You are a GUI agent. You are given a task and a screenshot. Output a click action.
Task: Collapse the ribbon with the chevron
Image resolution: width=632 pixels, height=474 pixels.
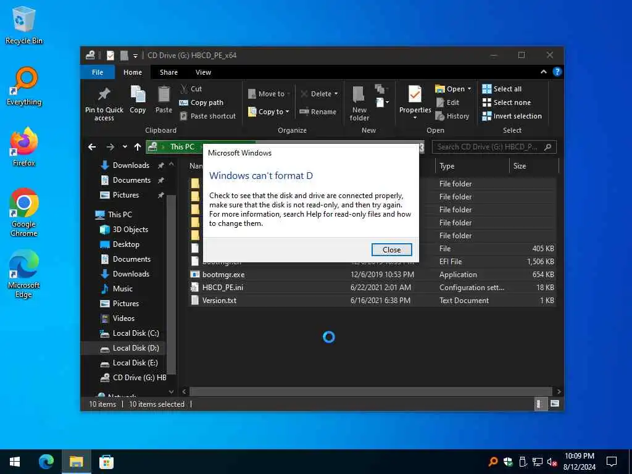pos(543,72)
